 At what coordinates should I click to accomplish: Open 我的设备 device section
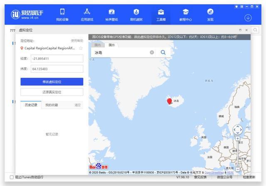(62, 14)
